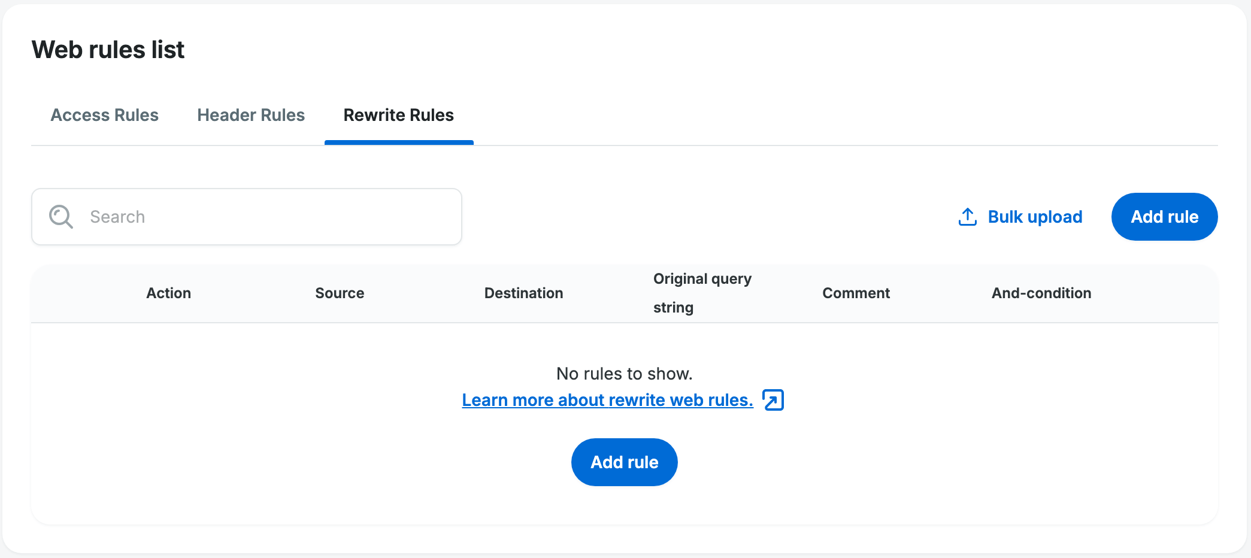Click the magnifier icon in the search box
Image resolution: width=1251 pixels, height=558 pixels.
[x=61, y=217]
